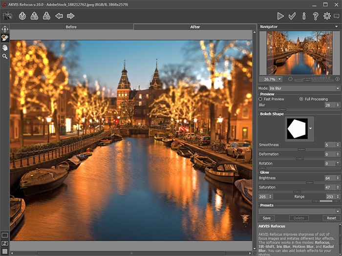
Task: Adjust the Rotation value stepper
Action: pos(338,164)
